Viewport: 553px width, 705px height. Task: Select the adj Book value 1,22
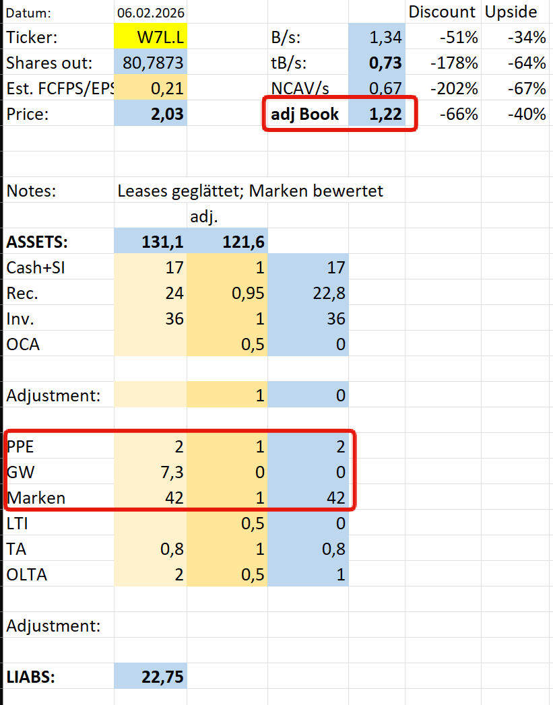[x=376, y=114]
